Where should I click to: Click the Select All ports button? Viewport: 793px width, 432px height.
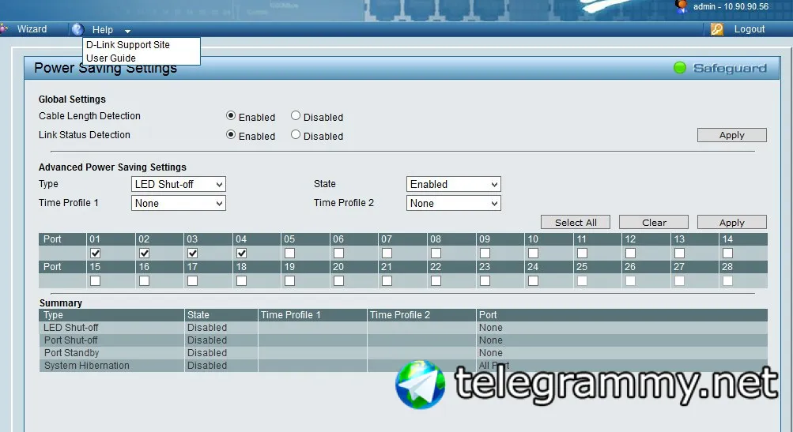click(x=576, y=222)
